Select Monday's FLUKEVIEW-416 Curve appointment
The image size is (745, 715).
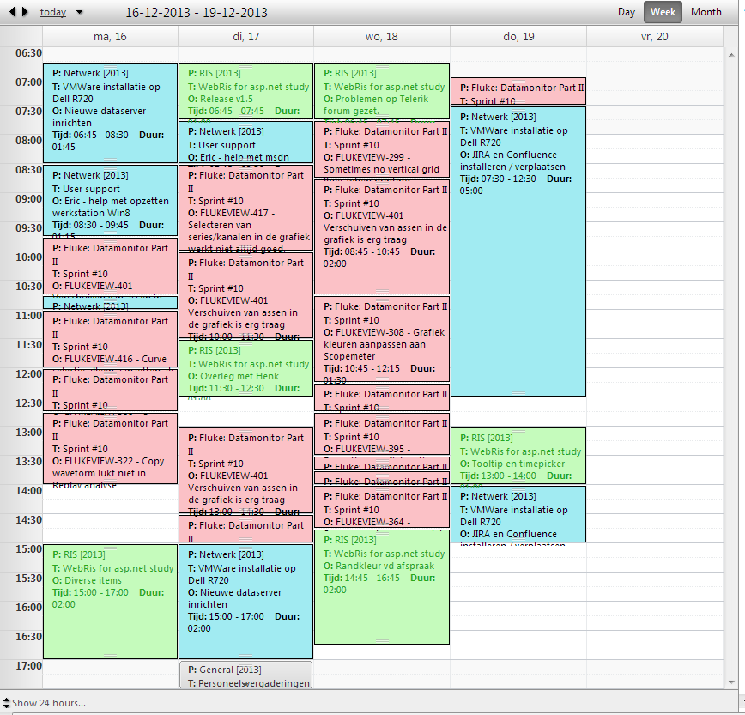point(110,339)
